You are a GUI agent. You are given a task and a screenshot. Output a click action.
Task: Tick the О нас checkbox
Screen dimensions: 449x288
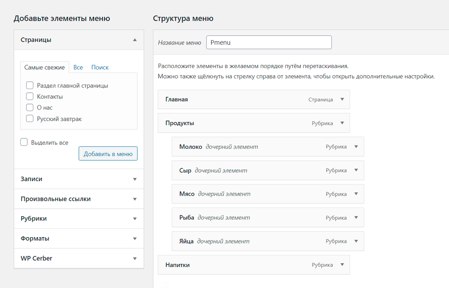coord(30,108)
